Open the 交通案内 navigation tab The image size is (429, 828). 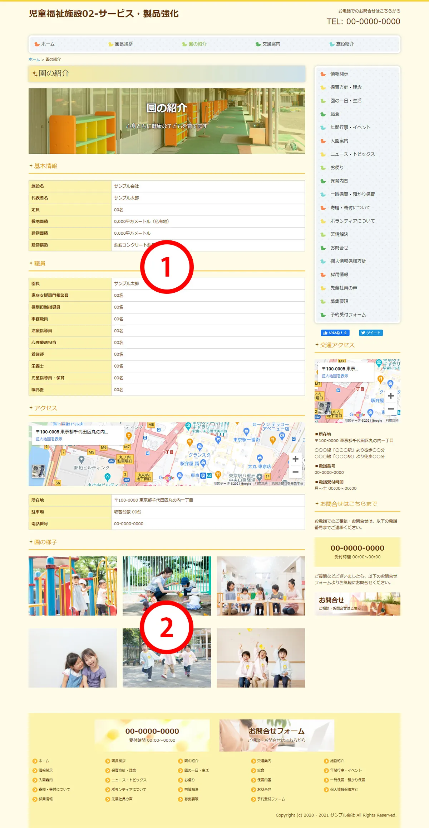(271, 44)
